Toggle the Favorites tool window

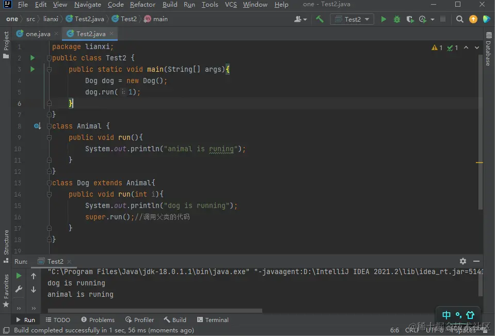(6, 291)
